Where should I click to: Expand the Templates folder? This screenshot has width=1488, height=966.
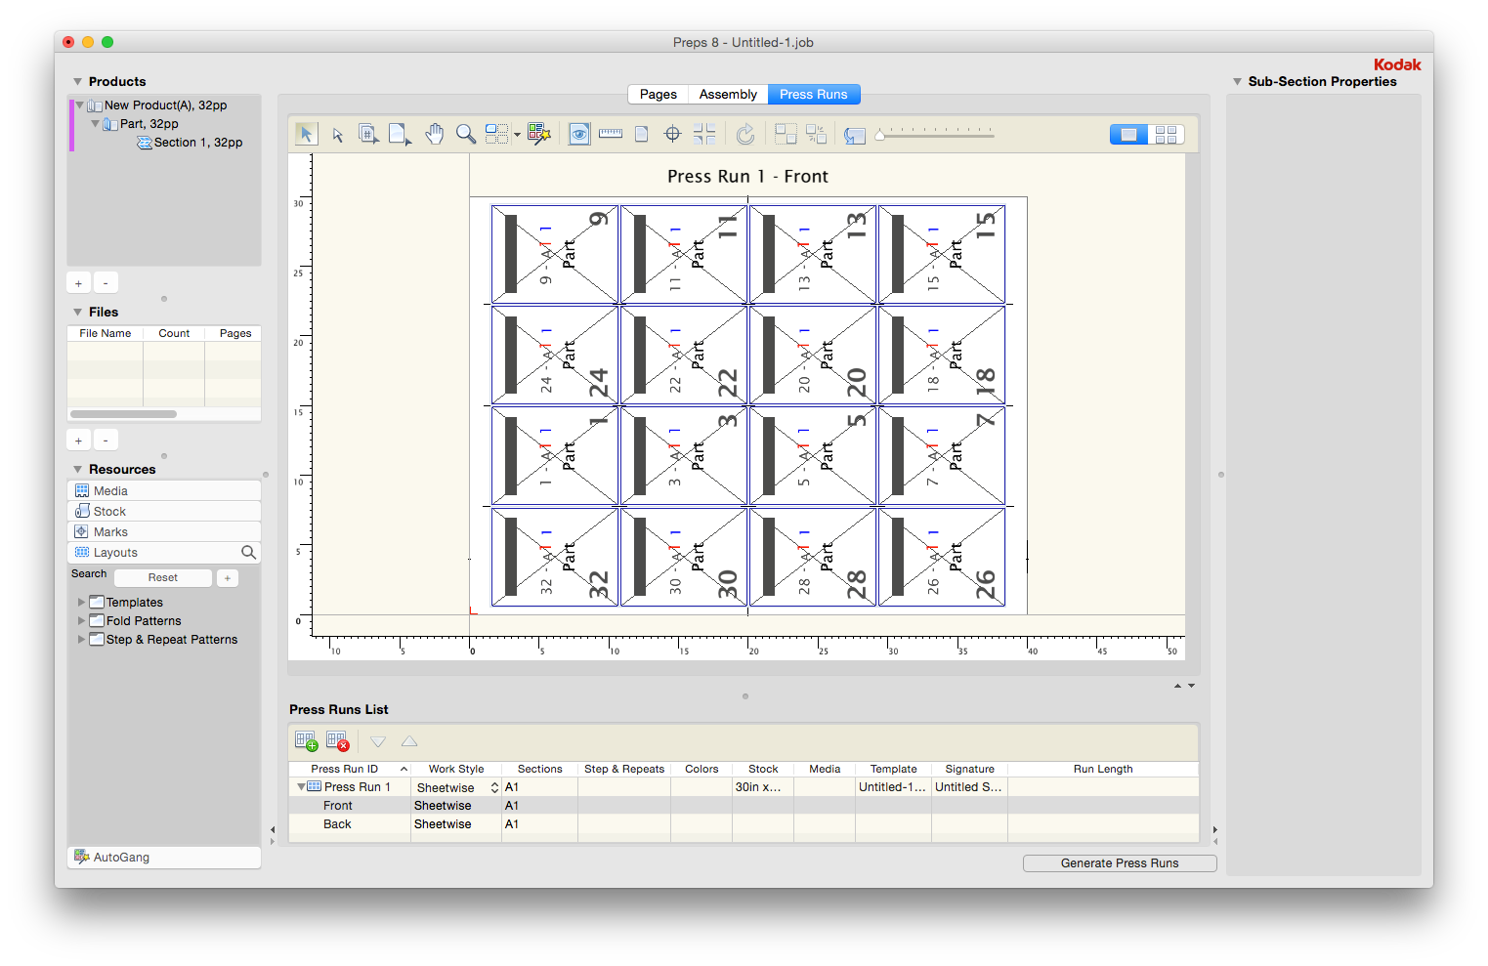[81, 603]
